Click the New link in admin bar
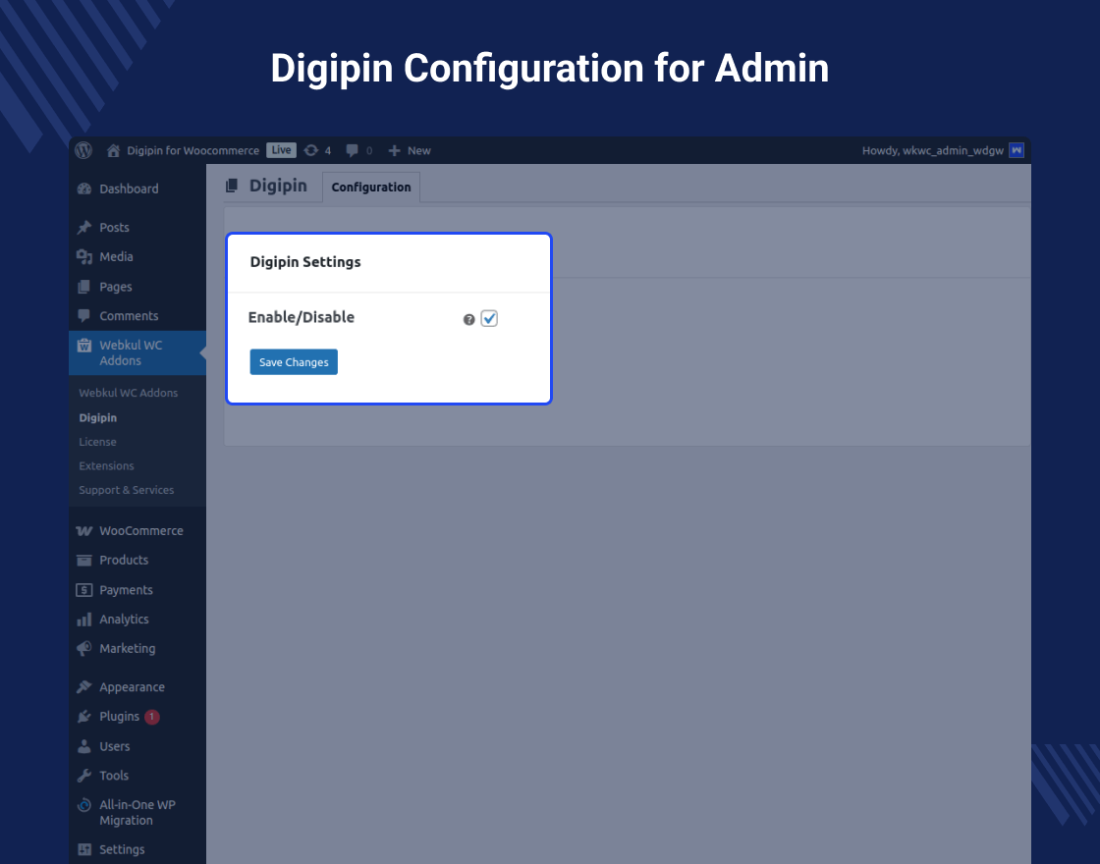 [418, 151]
